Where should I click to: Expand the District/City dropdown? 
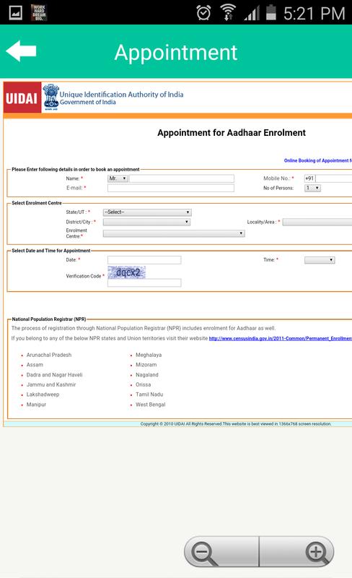tap(146, 222)
